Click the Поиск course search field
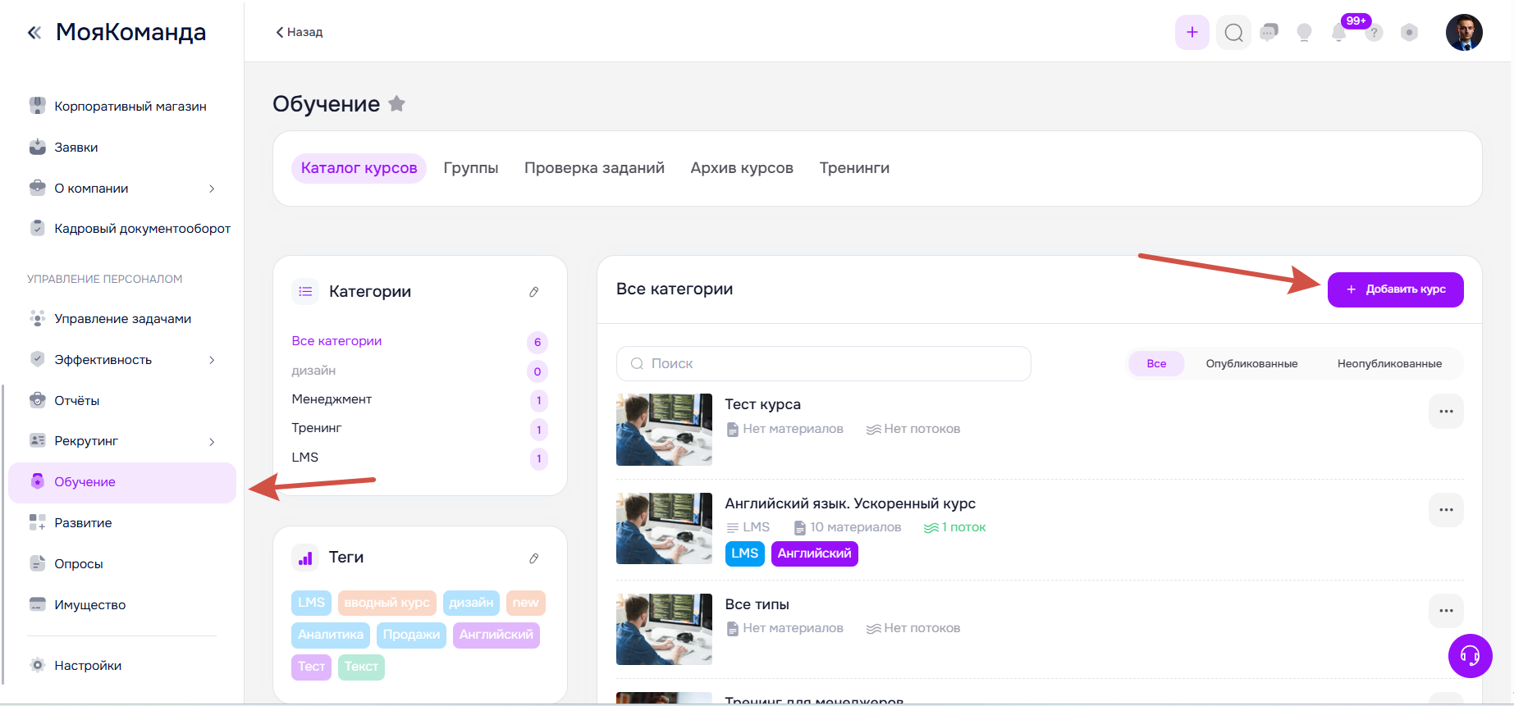The height and width of the screenshot is (706, 1514). [x=823, y=364]
